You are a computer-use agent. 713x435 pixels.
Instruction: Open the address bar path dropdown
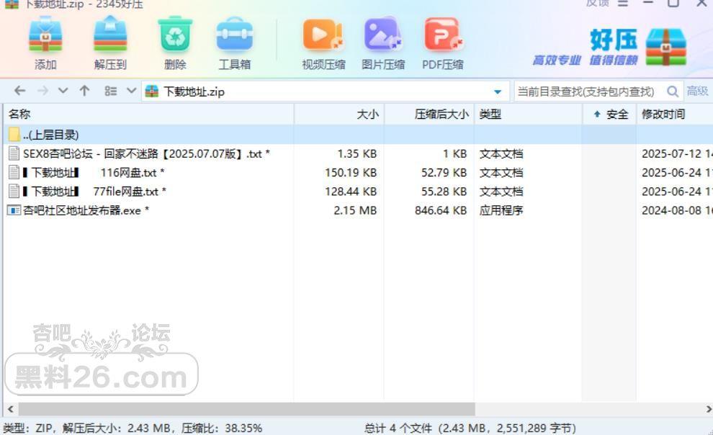click(x=498, y=91)
